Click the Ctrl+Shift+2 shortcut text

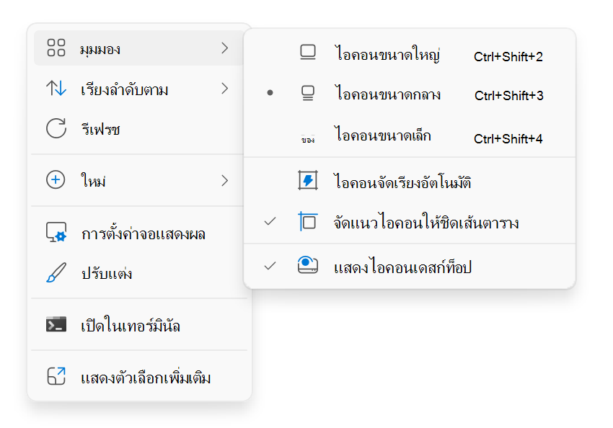[508, 57]
